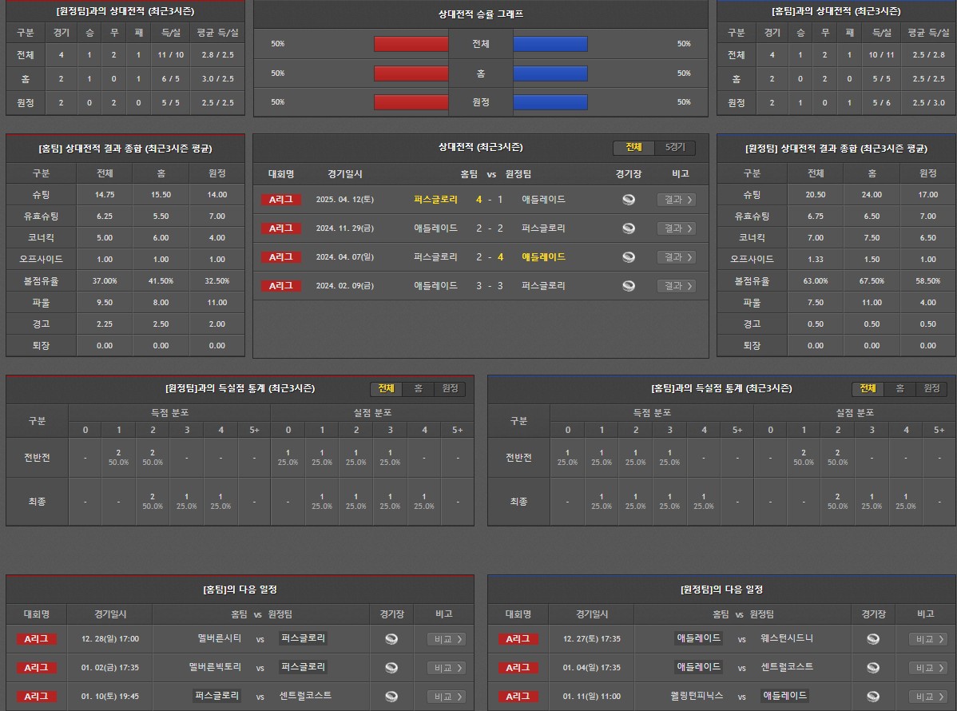The width and height of the screenshot is (957, 711).
Task: Select stadium icon for 퍼스글로리 vs 센트럴코스트
Action: [391, 697]
